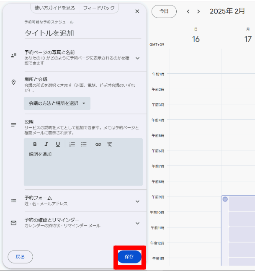Click the 午前9時 time label
This screenshot has width=255, height=271.
point(158,197)
